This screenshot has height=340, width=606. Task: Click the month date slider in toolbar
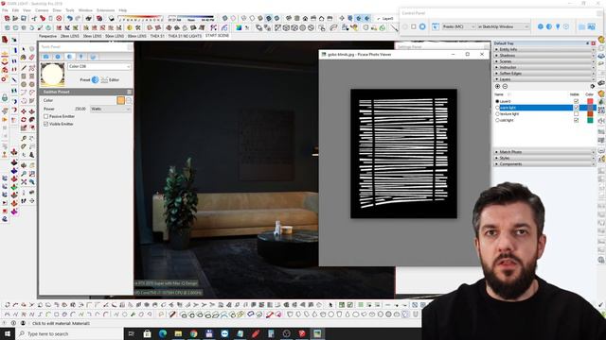point(141,18)
